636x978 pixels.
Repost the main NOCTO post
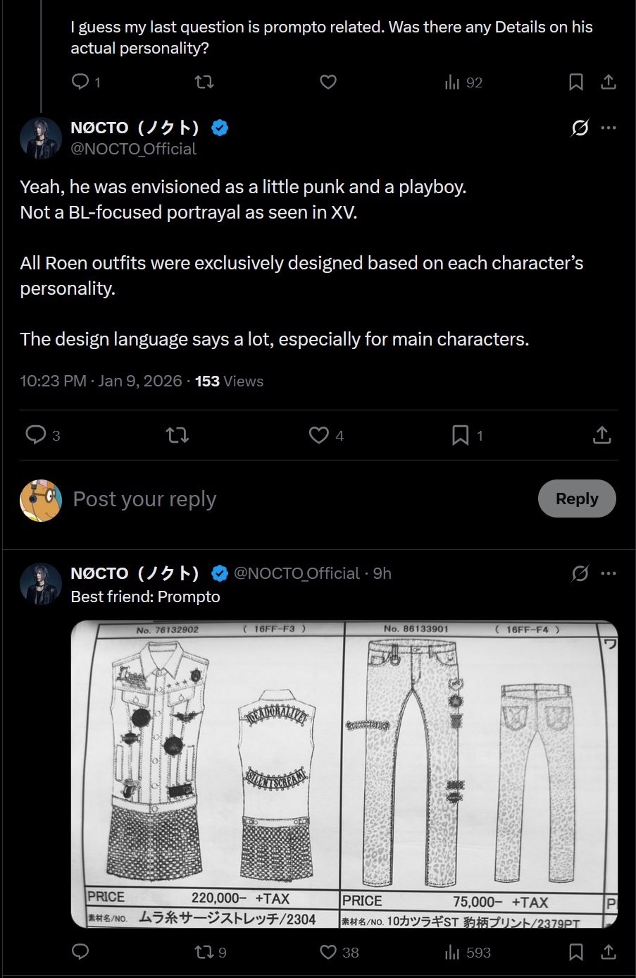coord(177,435)
